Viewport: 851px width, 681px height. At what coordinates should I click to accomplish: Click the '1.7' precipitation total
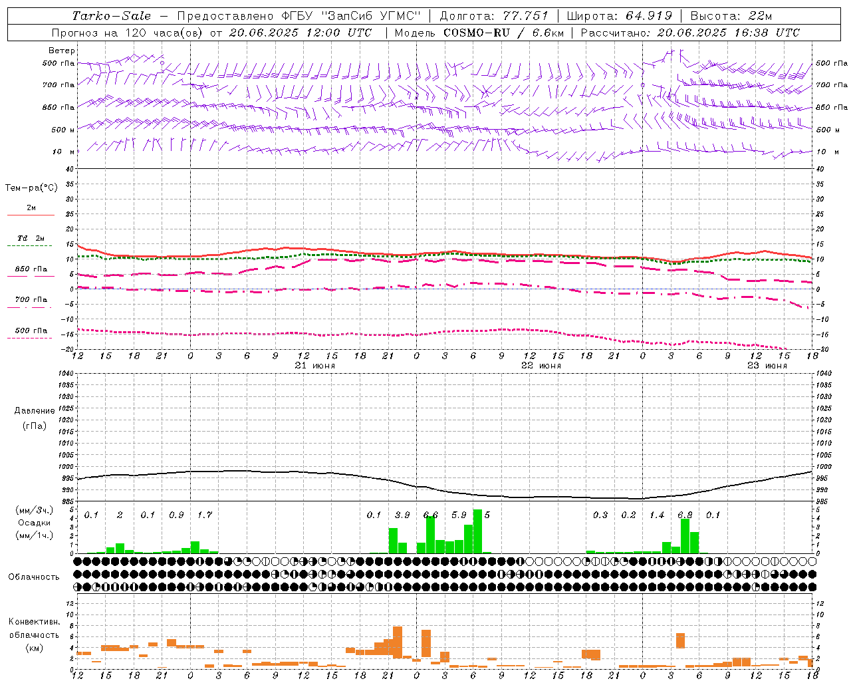204,515
